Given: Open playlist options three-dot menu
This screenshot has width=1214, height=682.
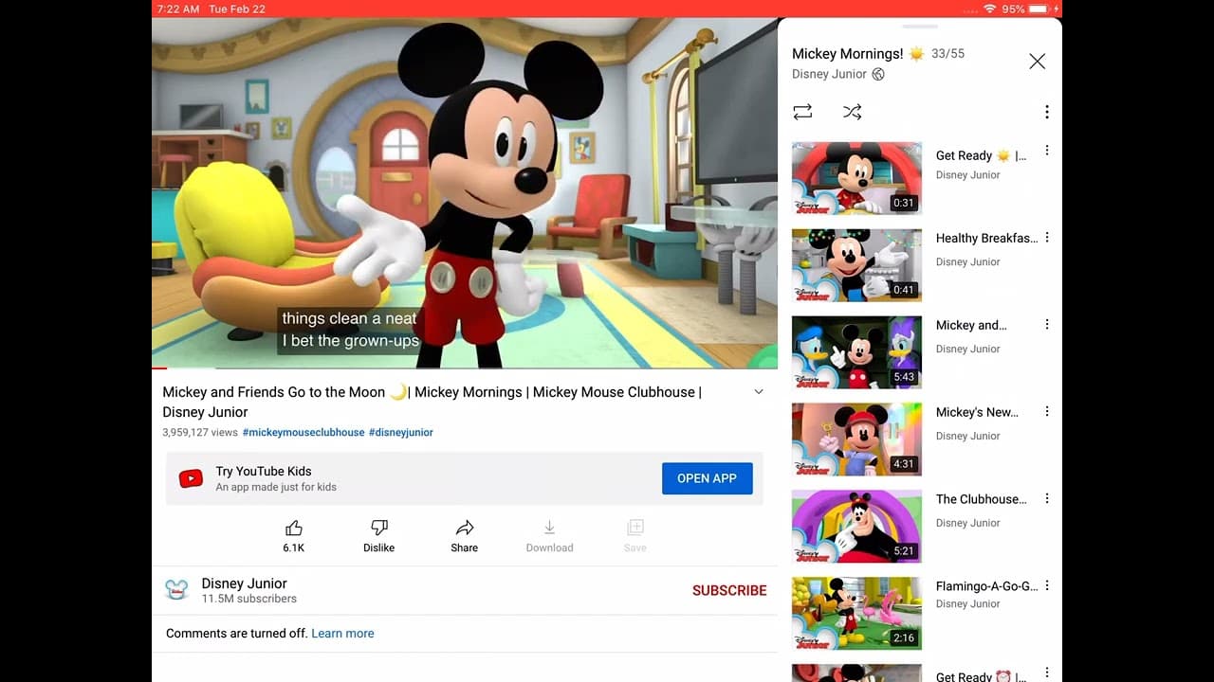Looking at the screenshot, I should [1047, 112].
